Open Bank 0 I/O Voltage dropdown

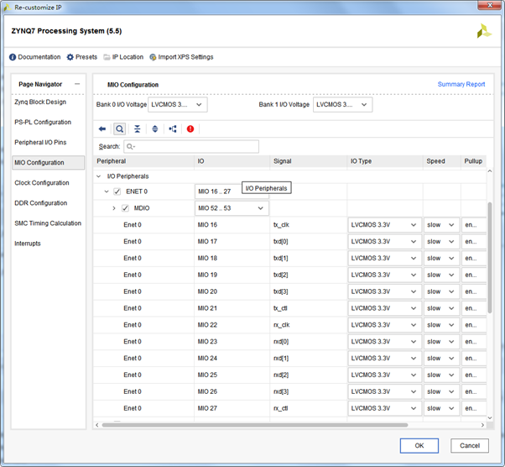point(177,105)
